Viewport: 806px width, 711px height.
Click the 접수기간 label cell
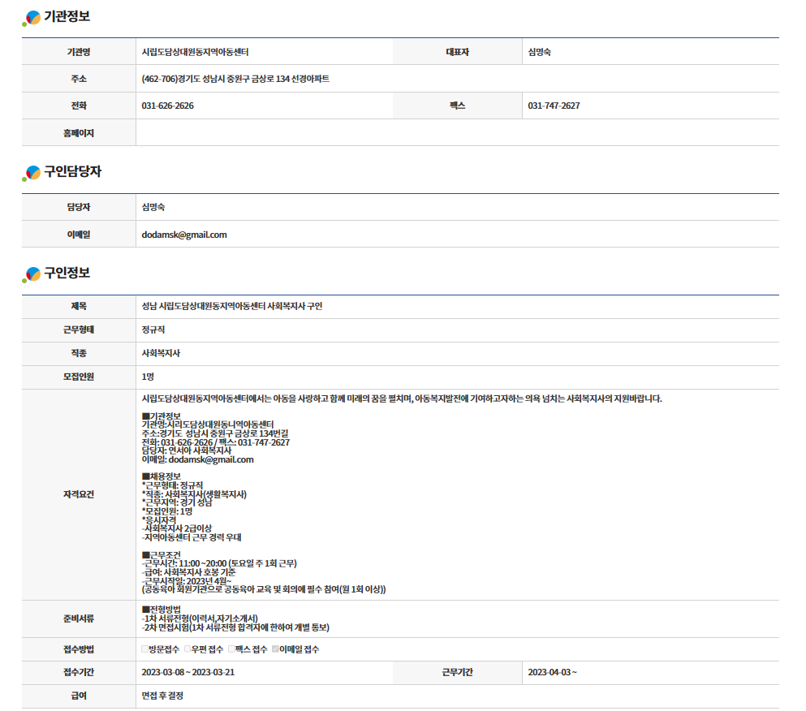coord(79,672)
